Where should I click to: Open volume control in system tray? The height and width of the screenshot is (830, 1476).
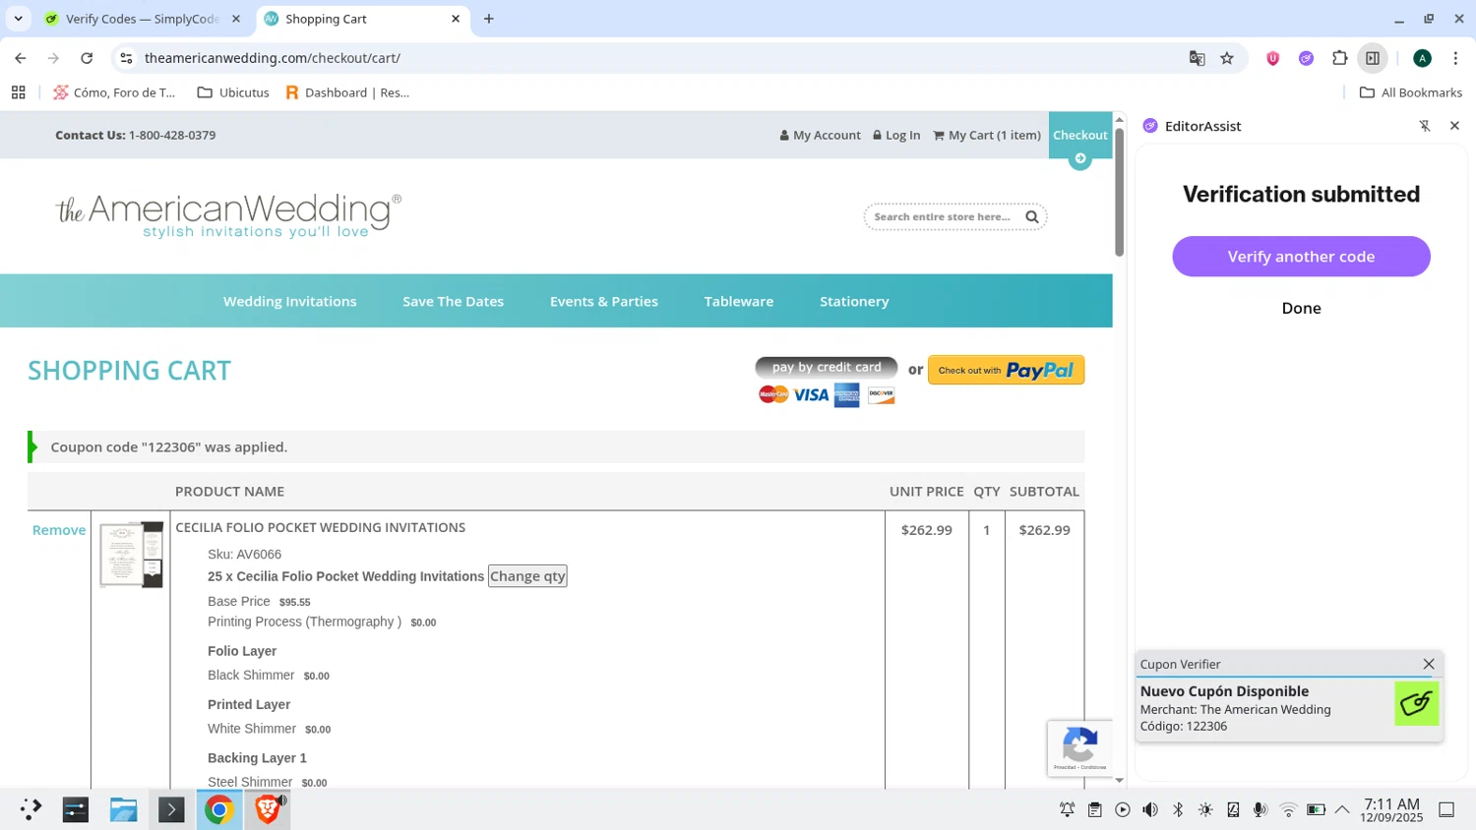pos(1150,809)
